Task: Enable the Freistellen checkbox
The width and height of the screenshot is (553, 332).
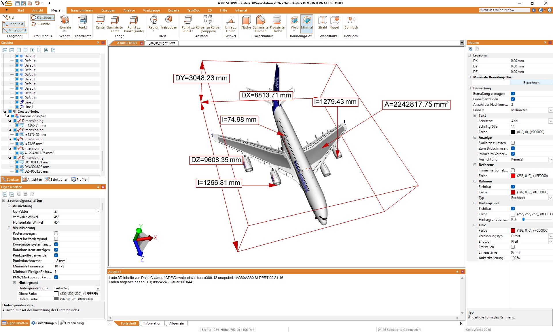Action: (513, 247)
